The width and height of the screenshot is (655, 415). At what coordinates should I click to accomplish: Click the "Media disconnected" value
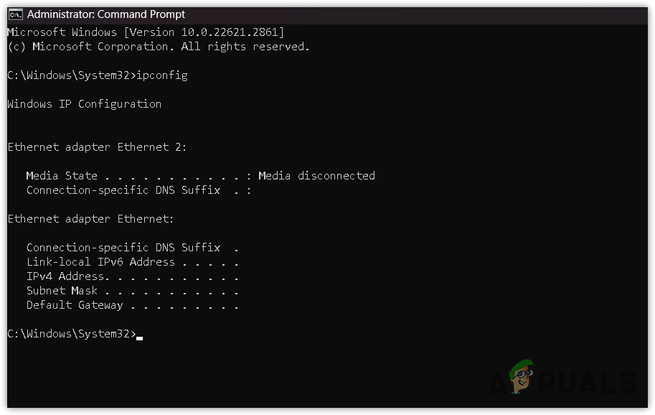click(316, 176)
